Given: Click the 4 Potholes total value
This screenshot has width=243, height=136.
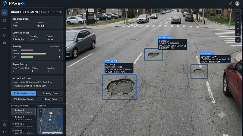Looking at the screenshot, I should (18, 40).
